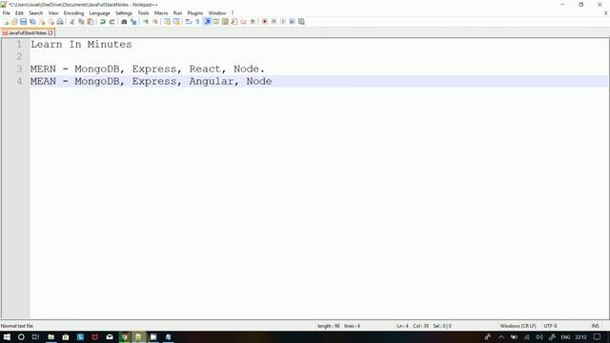Click the Save All toolbar icon
The height and width of the screenshot is (343, 610).
click(x=32, y=21)
